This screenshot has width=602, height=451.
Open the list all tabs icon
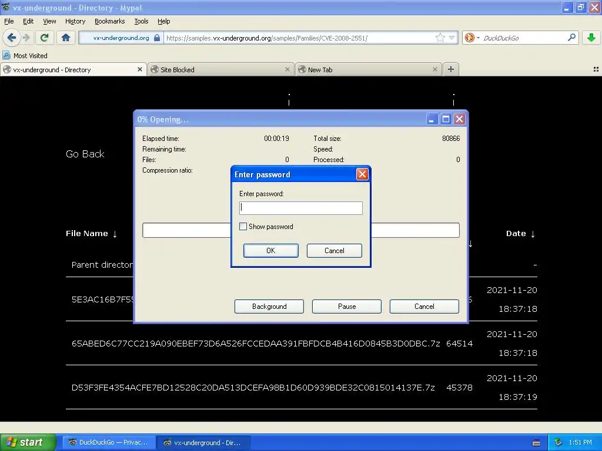point(596,69)
